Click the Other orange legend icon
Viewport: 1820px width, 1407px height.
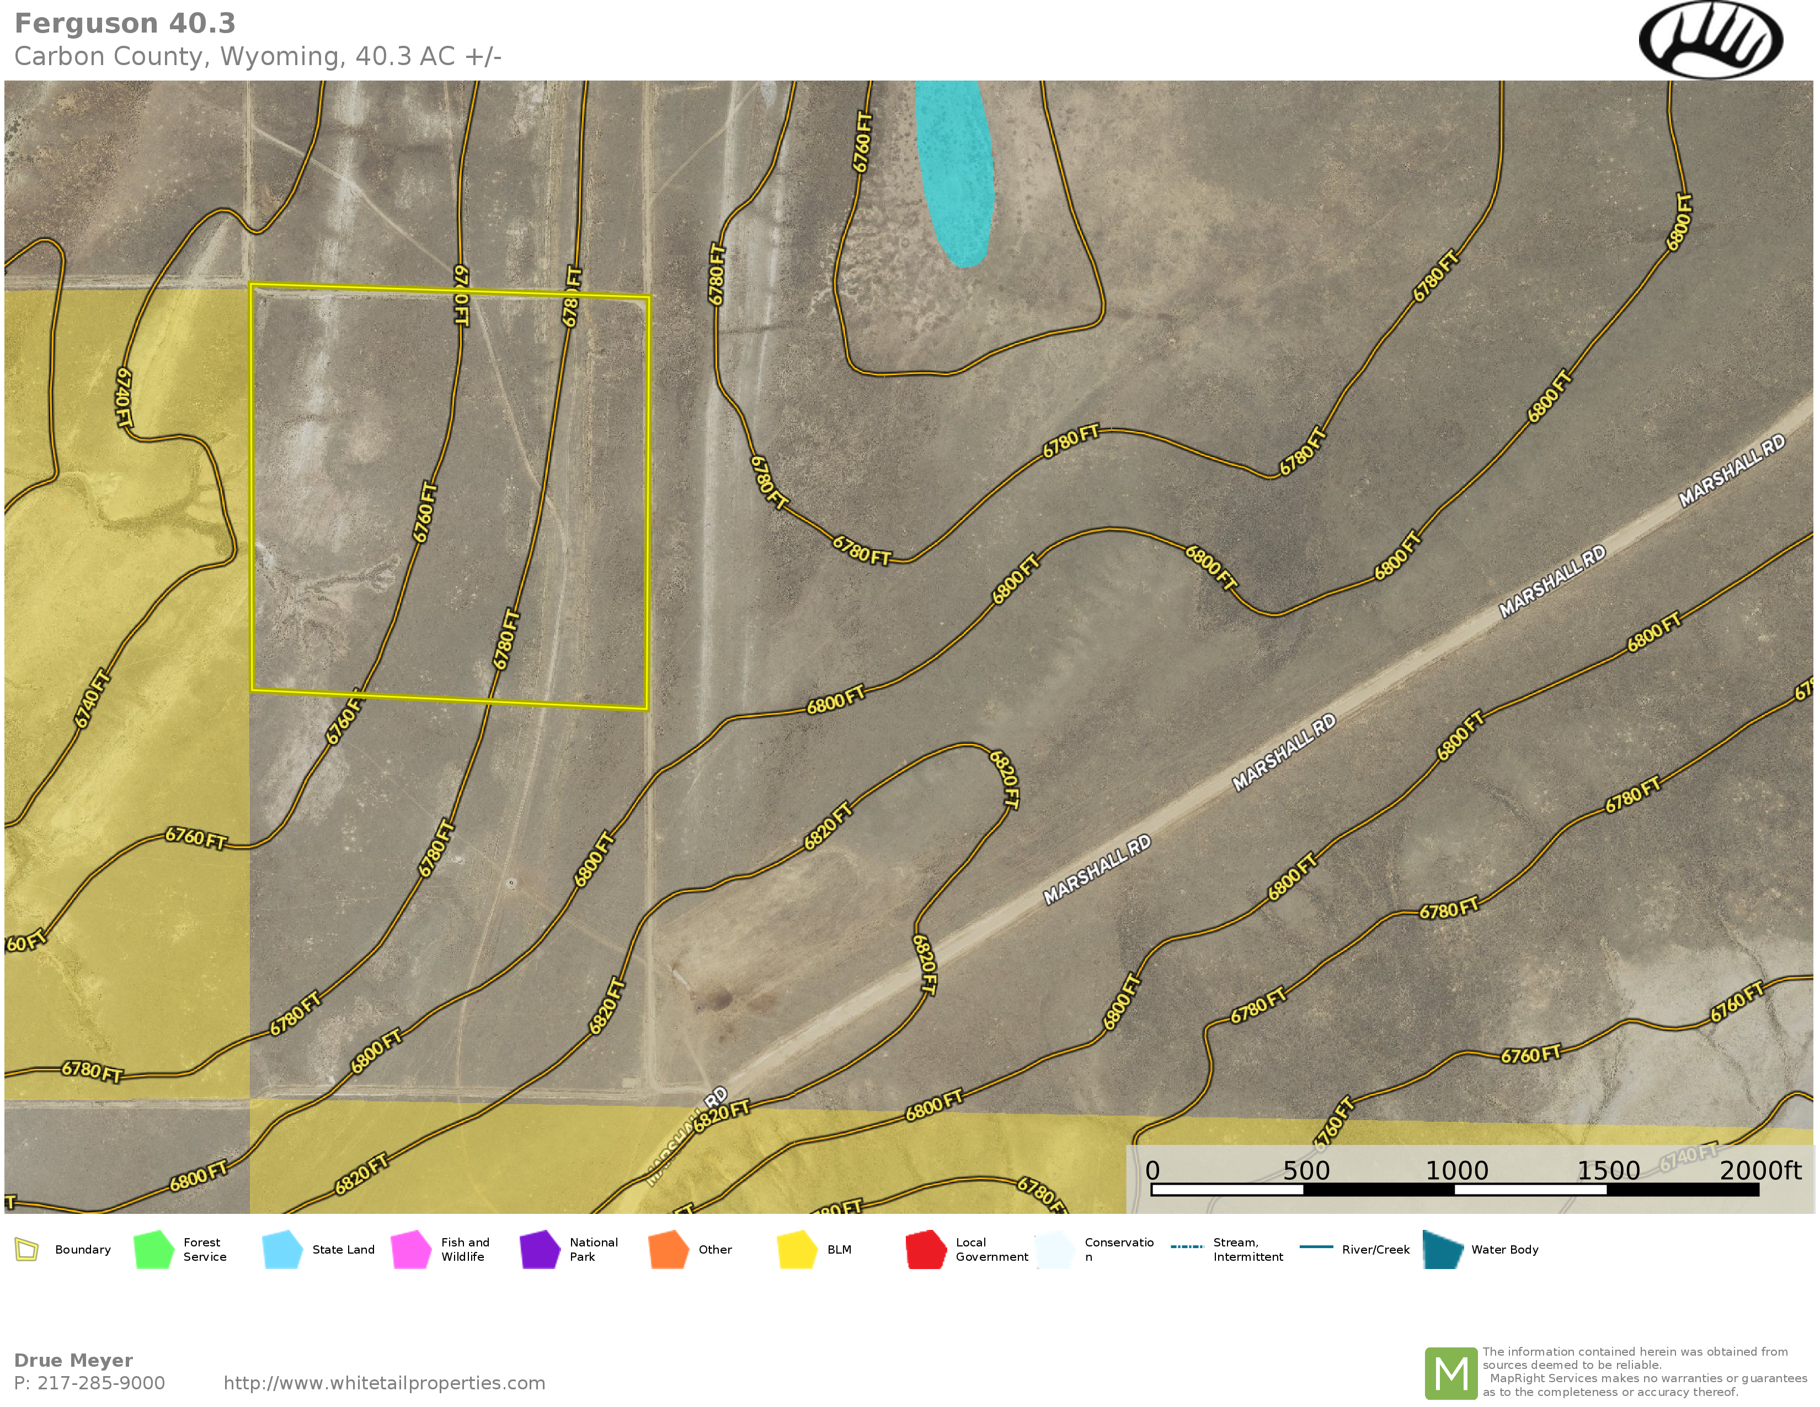coord(668,1249)
